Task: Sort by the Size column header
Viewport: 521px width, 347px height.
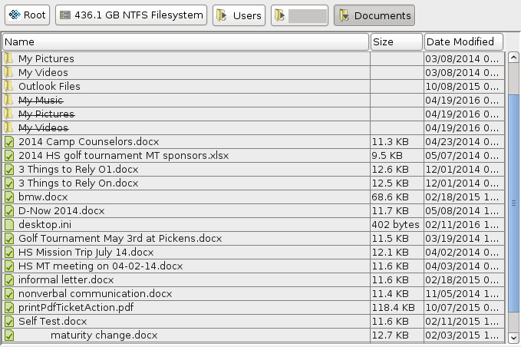Action: pyautogui.click(x=396, y=42)
